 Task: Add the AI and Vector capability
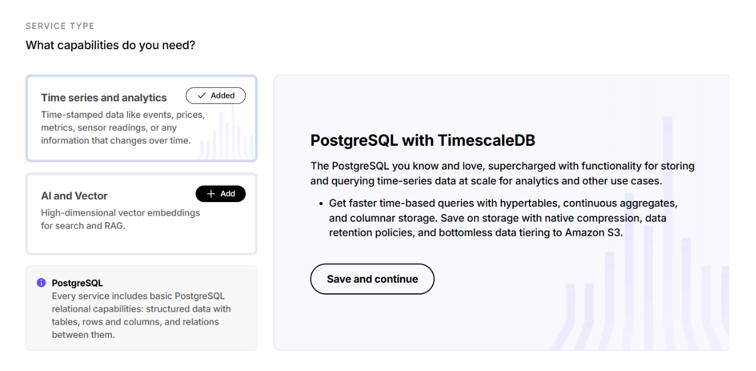(220, 194)
